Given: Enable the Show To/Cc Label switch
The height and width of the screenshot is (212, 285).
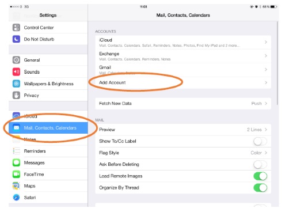Looking at the screenshot, I should pyautogui.click(x=260, y=141).
